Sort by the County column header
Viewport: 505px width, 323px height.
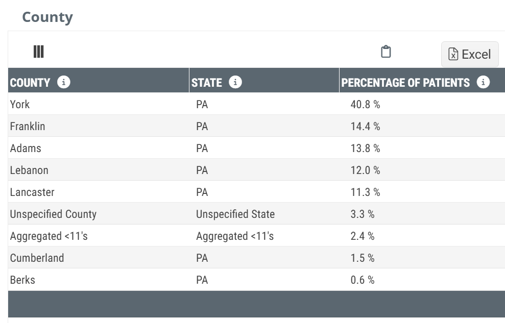point(30,83)
